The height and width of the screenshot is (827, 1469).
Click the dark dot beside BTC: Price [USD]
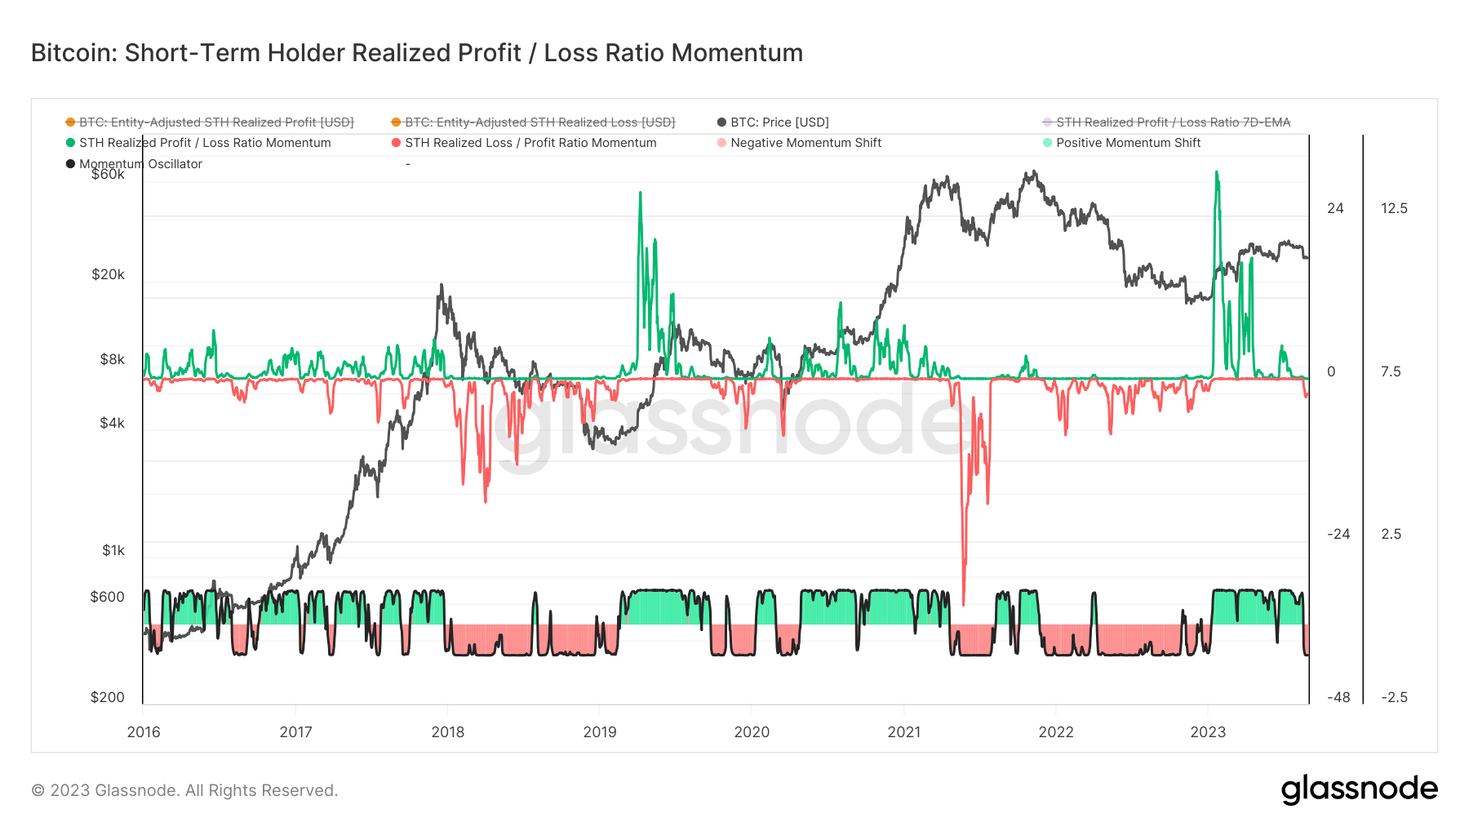(721, 122)
